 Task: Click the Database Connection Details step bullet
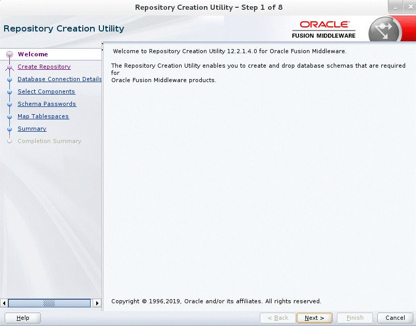pyautogui.click(x=9, y=80)
